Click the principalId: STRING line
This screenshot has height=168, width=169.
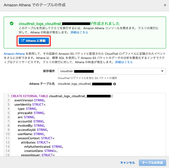click(31, 113)
